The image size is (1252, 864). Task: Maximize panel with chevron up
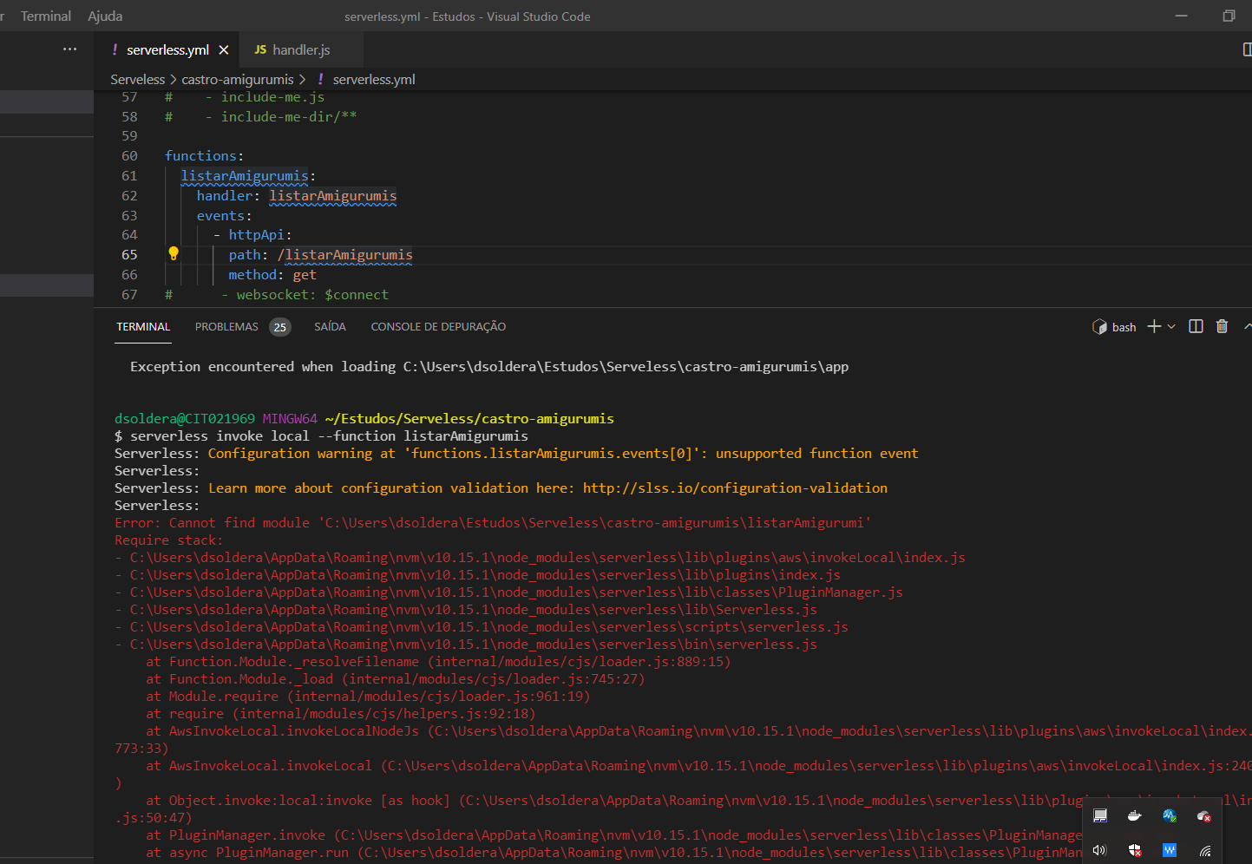(x=1248, y=326)
